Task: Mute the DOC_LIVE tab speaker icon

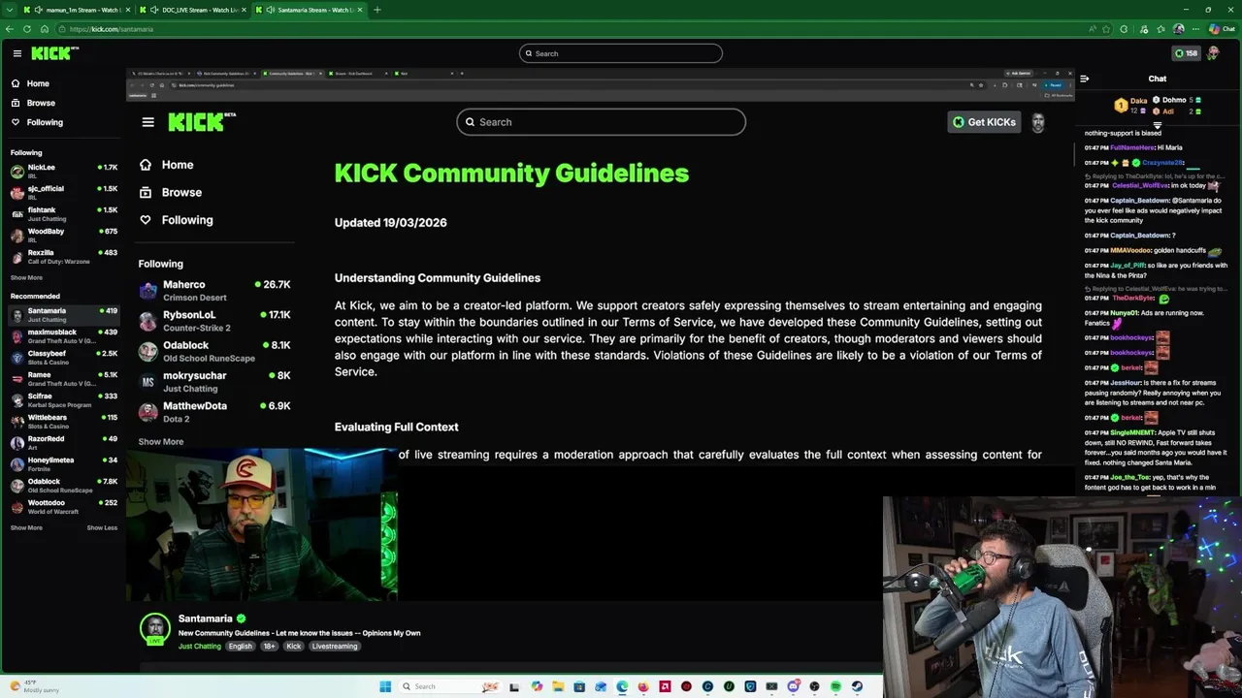Action: 154,10
